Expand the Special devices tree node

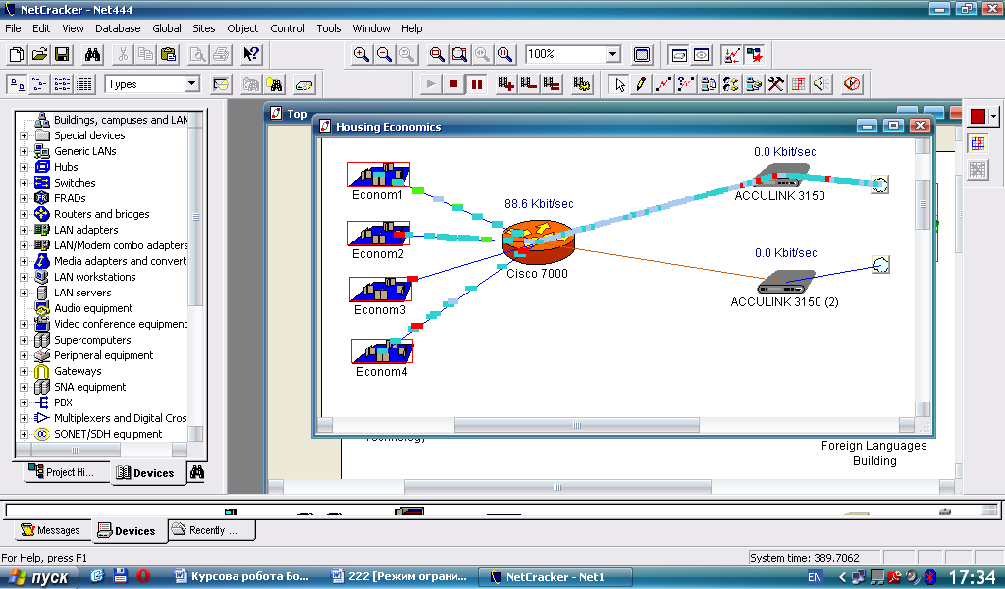[x=24, y=135]
